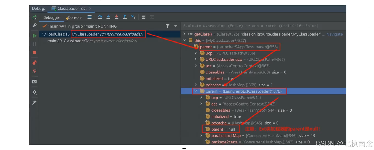This screenshot has width=374, height=150.
Task: Expand the parallelLockMap ConcurrentHashMap node
Action: (x=201, y=136)
